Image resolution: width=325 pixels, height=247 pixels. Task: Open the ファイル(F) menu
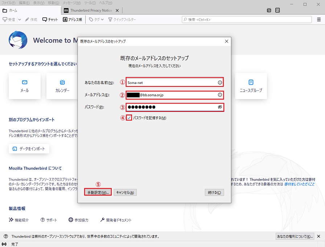click(x=8, y=3)
